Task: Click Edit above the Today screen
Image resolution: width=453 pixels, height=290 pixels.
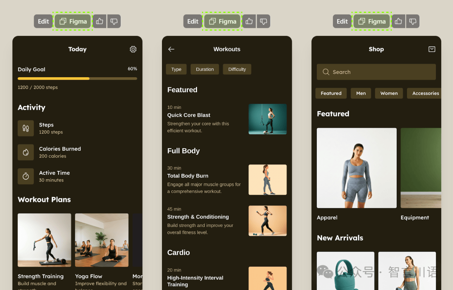Action: (x=43, y=21)
